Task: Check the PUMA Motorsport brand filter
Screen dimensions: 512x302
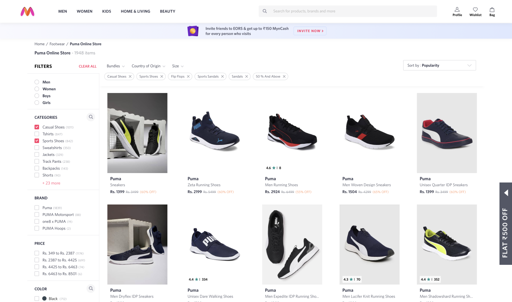Action: pos(37,214)
